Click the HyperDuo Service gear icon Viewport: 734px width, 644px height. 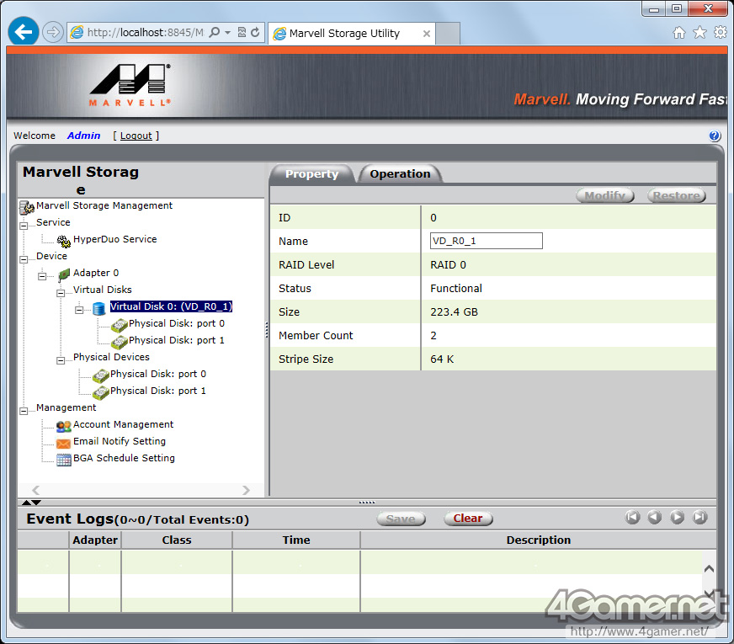64,240
